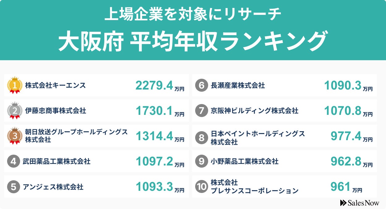Click 長瀬産業株式会社 company name
Screen dimensions: 386x209
(x=238, y=86)
